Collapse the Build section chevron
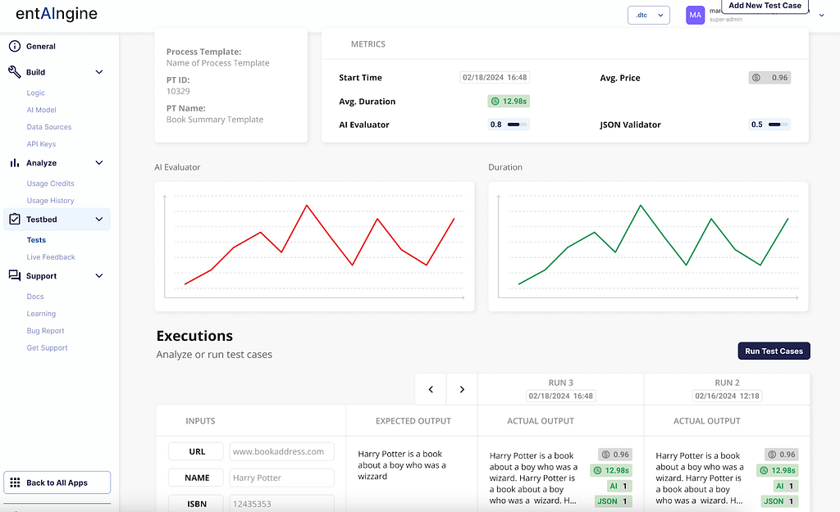Viewport: 840px width, 512px height. click(99, 72)
